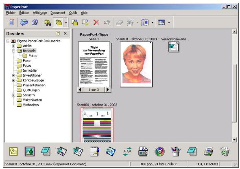
Task: Expand the Artikel folder node
Action: tap(13, 46)
